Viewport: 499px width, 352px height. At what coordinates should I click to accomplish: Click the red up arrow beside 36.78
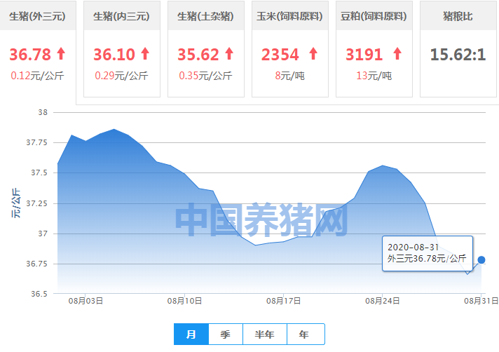(x=61, y=54)
